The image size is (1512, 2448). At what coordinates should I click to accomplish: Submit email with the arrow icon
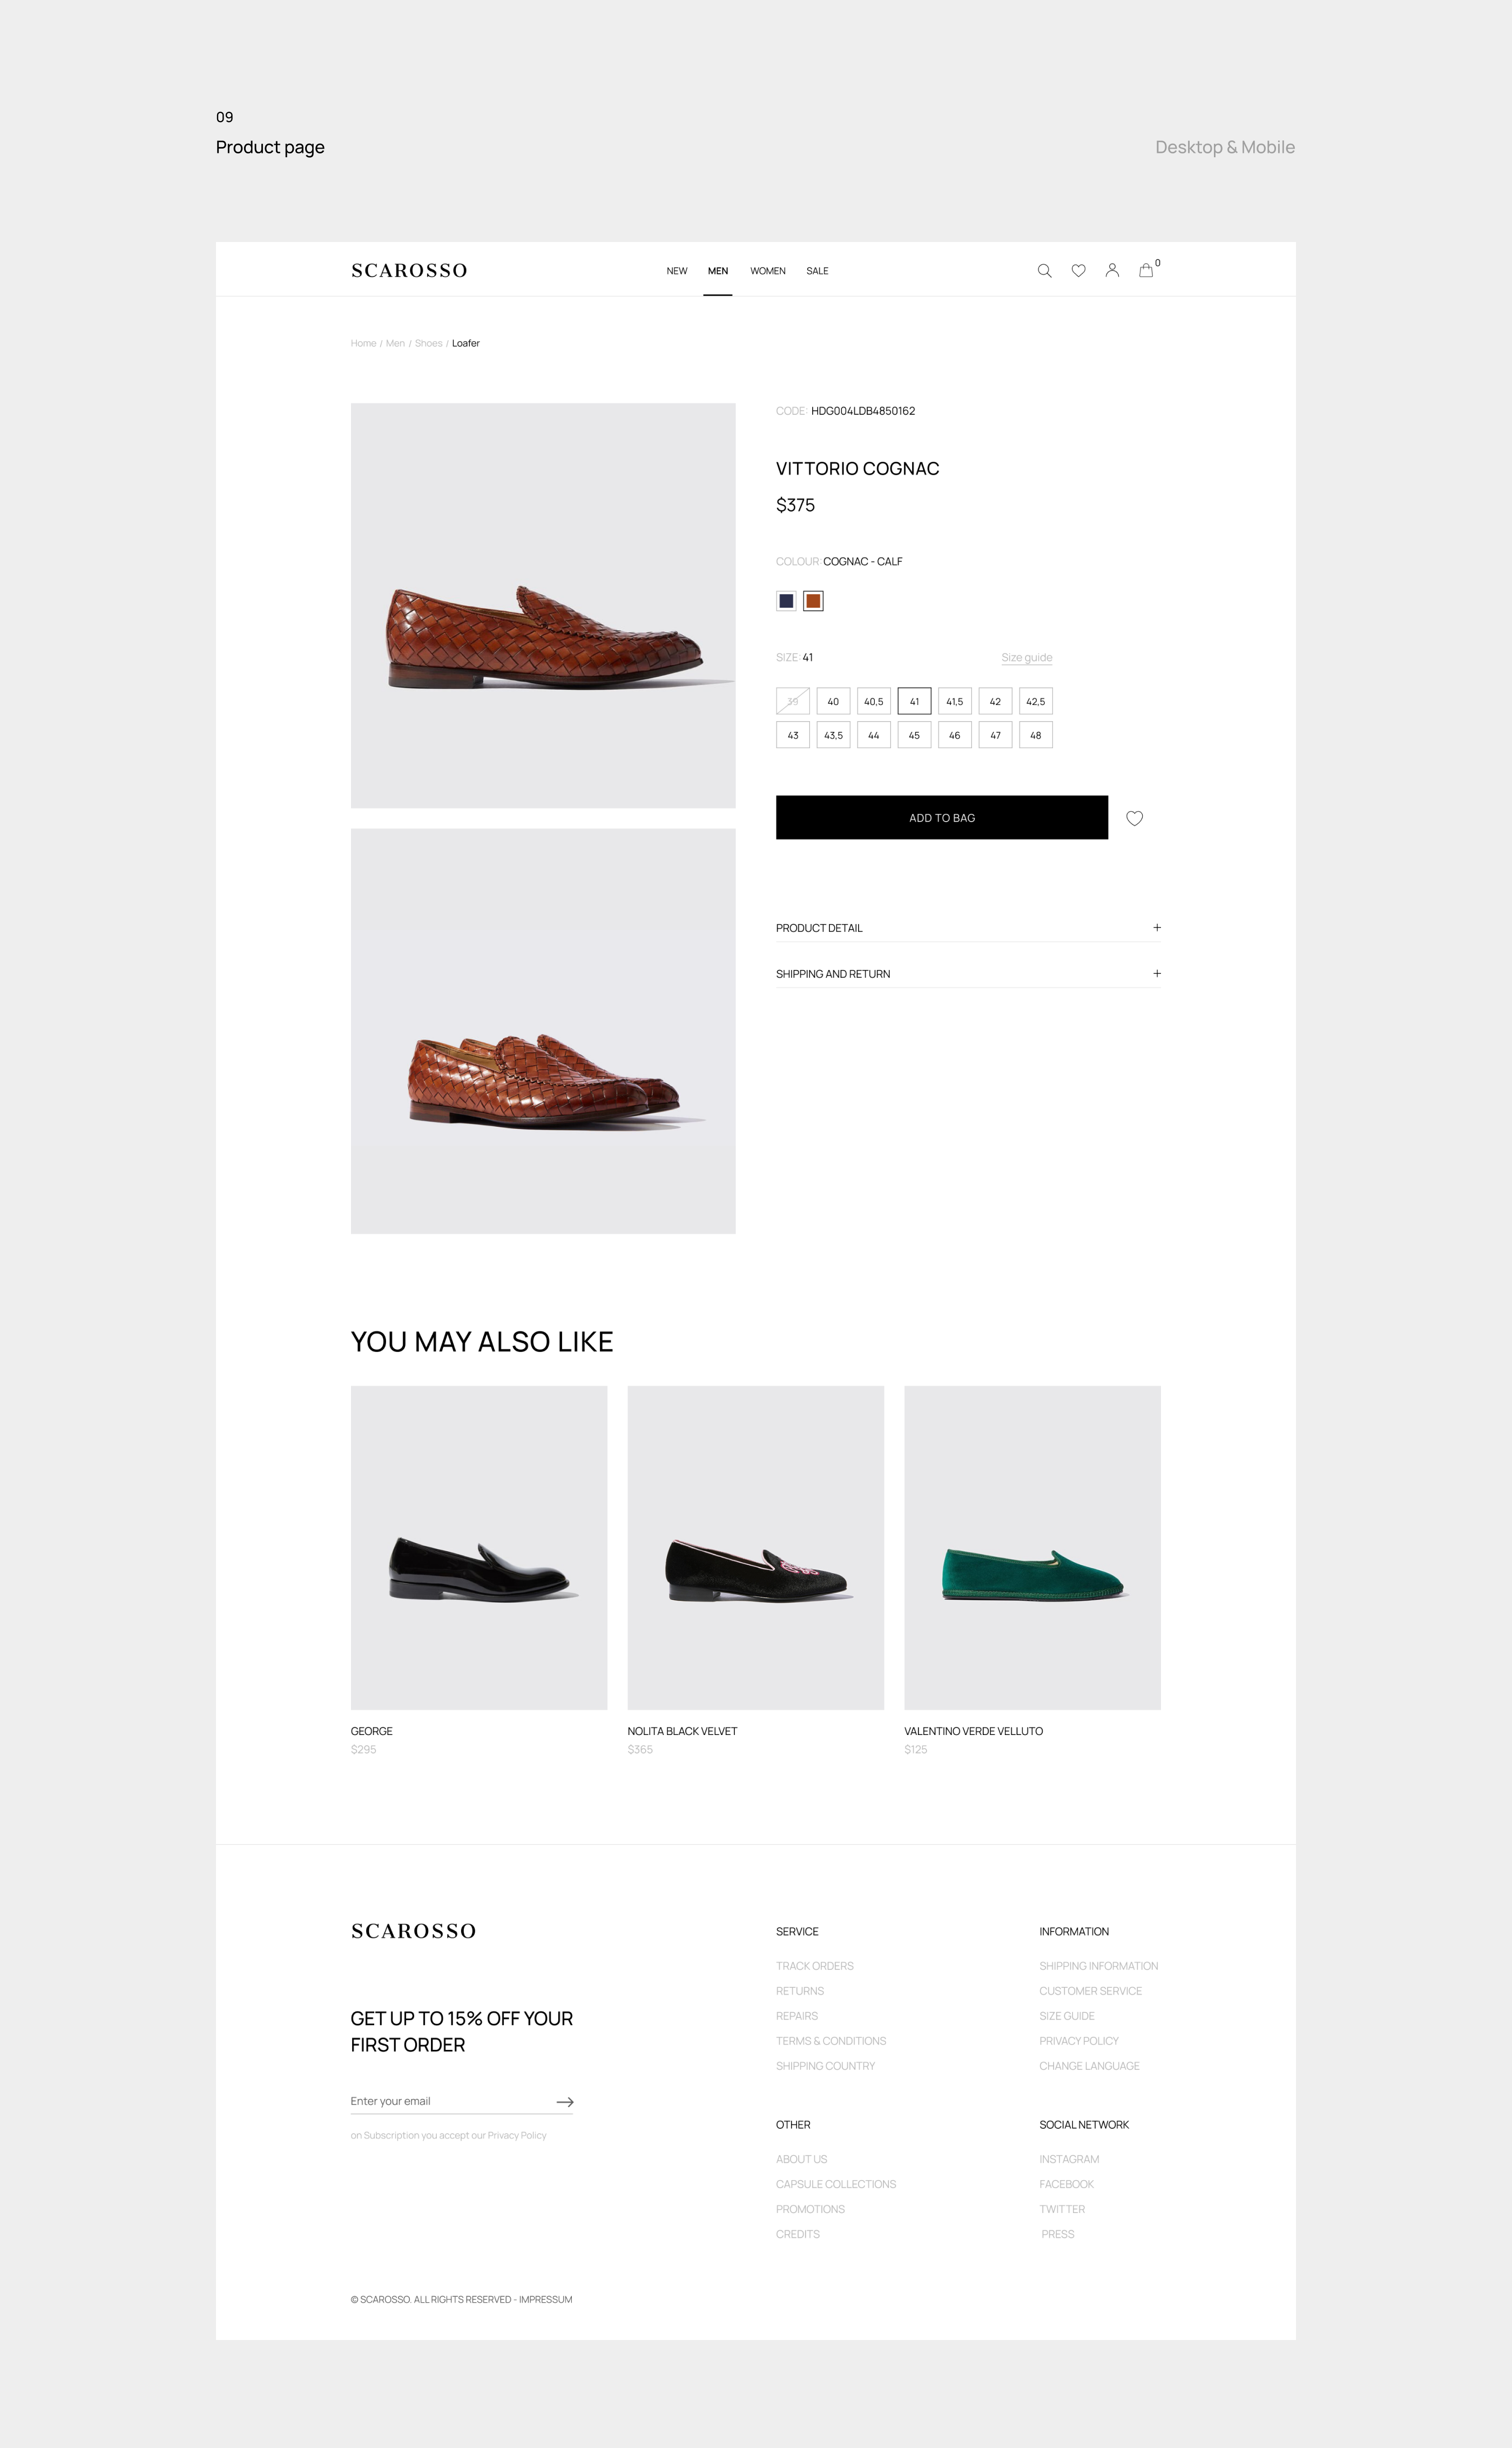pyautogui.click(x=565, y=2102)
